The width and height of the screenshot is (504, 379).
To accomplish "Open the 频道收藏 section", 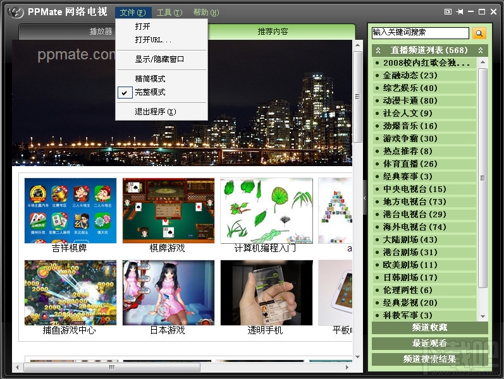I will coord(429,328).
